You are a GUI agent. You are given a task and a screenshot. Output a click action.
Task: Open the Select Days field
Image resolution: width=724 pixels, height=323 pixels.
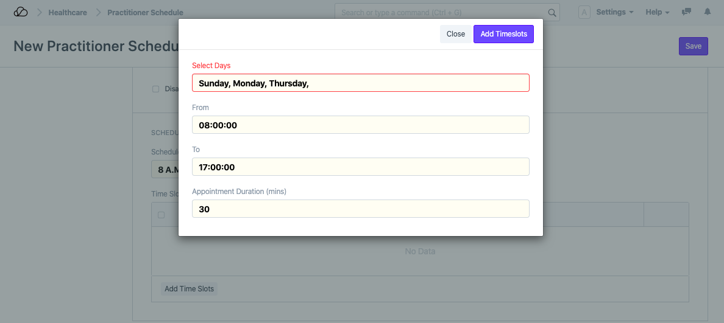pos(360,83)
